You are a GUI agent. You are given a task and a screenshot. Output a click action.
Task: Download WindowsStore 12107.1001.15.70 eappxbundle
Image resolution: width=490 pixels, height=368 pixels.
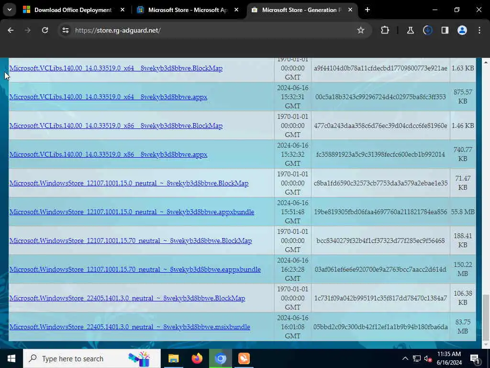coord(135,270)
